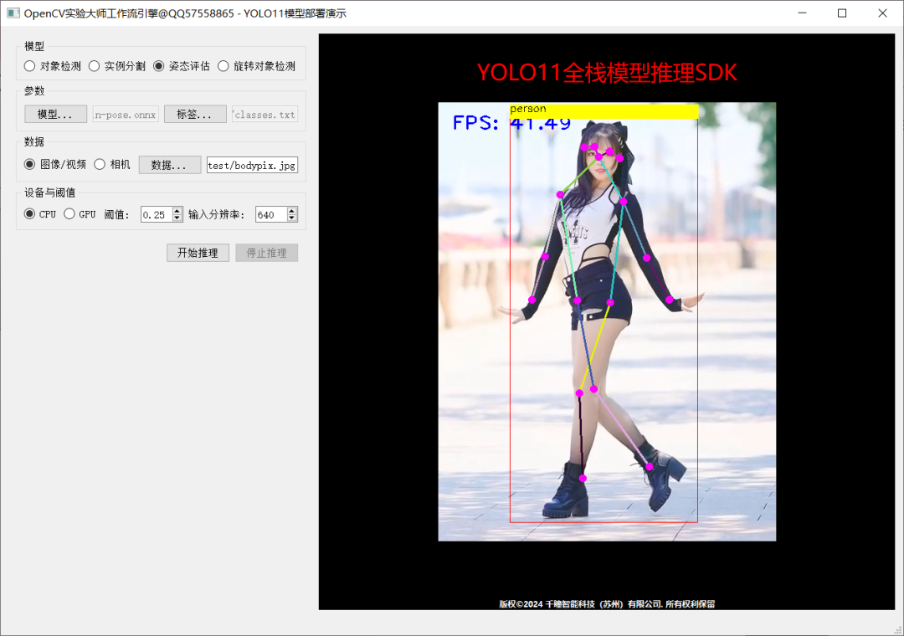The height and width of the screenshot is (636, 904).
Task: Click the disabled 停止推理 button
Action: pos(266,253)
